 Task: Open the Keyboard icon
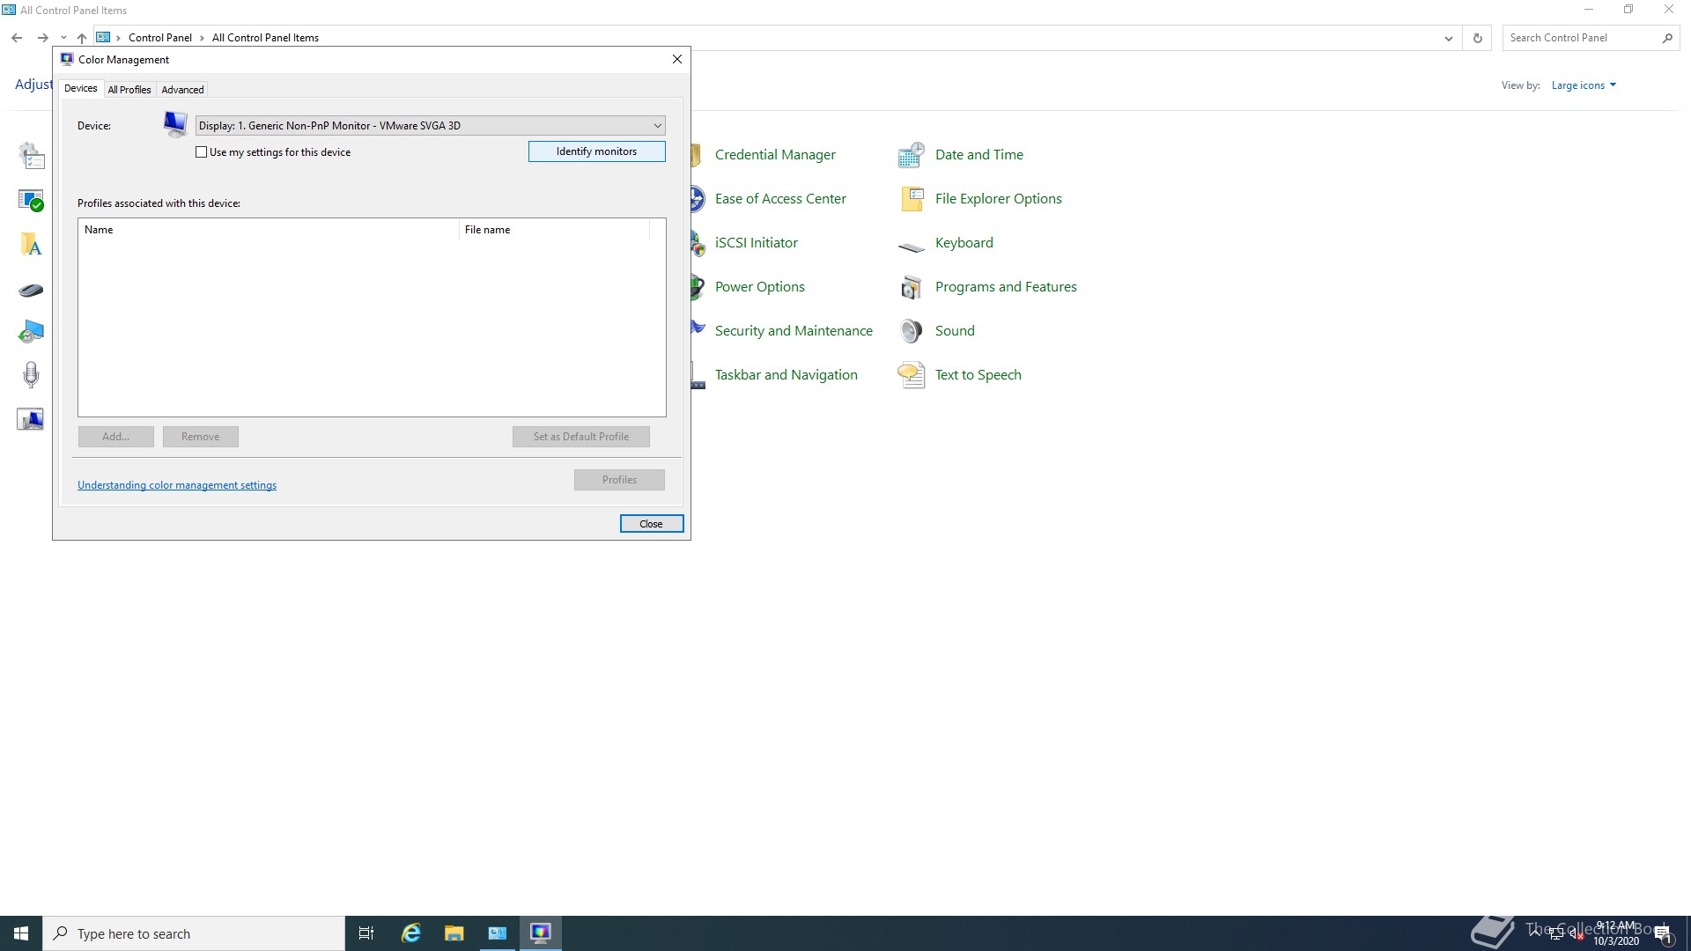pos(911,246)
